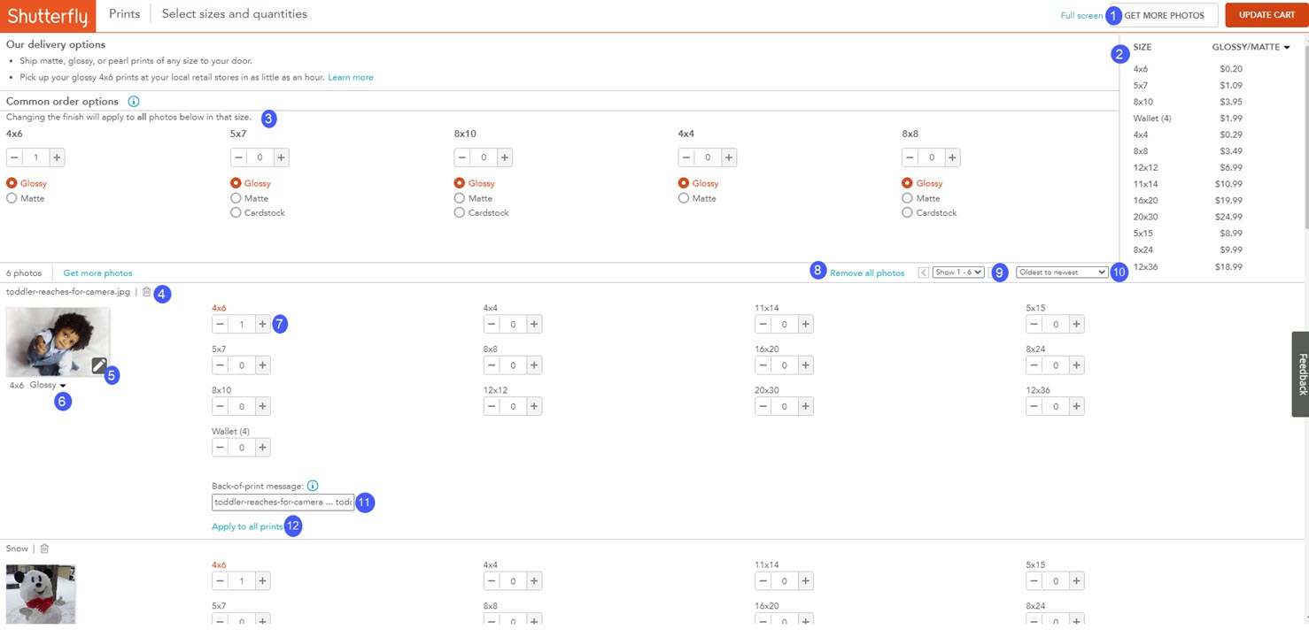Viewport: 1309px width, 637px height.
Task: Go to previous page arrow beside Show 1 - 6
Action: [x=924, y=272]
